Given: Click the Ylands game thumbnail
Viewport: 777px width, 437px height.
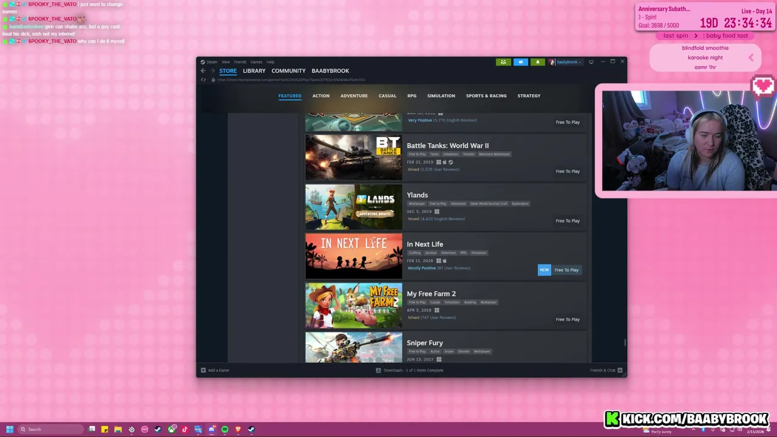Looking at the screenshot, I should click(353, 207).
